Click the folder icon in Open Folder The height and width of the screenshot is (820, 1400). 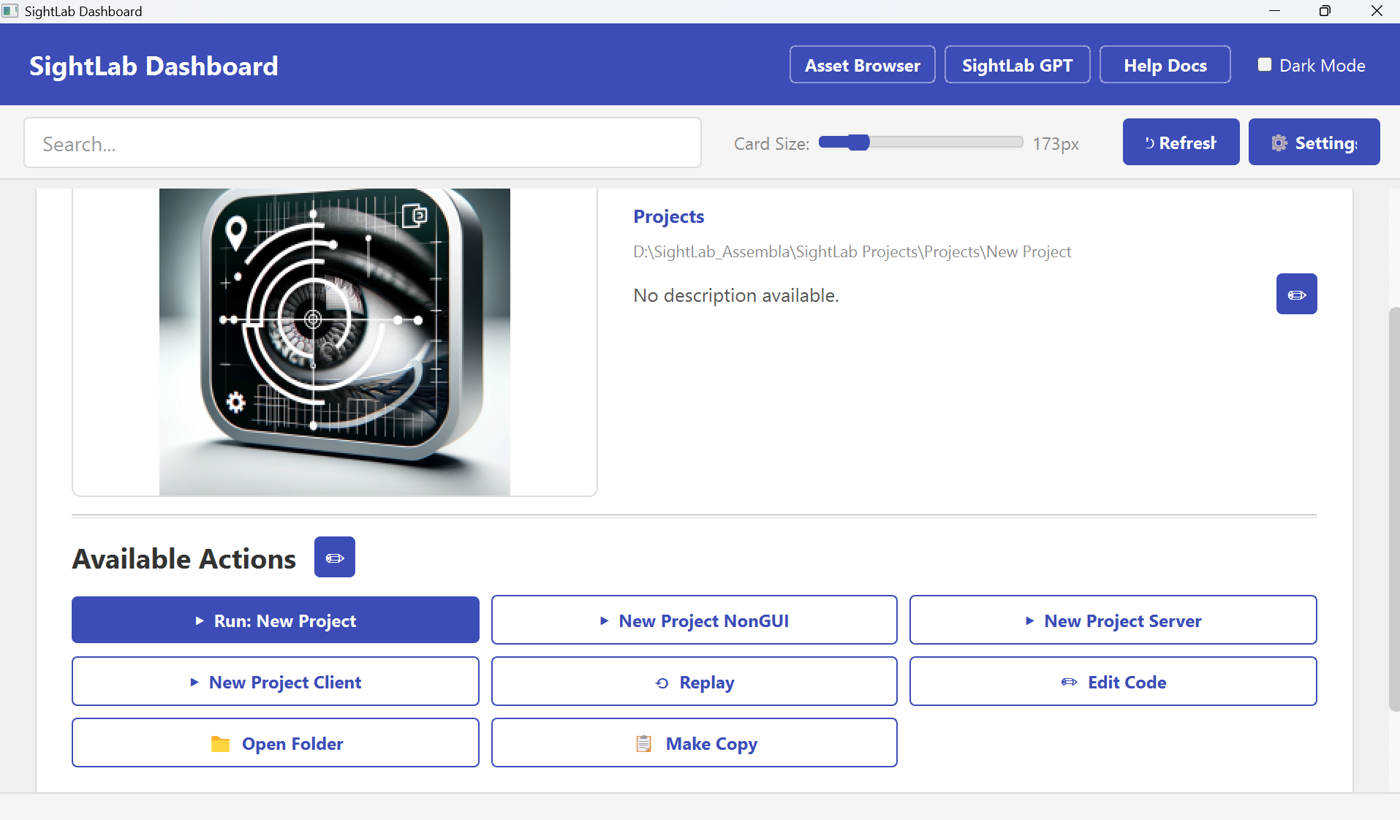point(222,744)
